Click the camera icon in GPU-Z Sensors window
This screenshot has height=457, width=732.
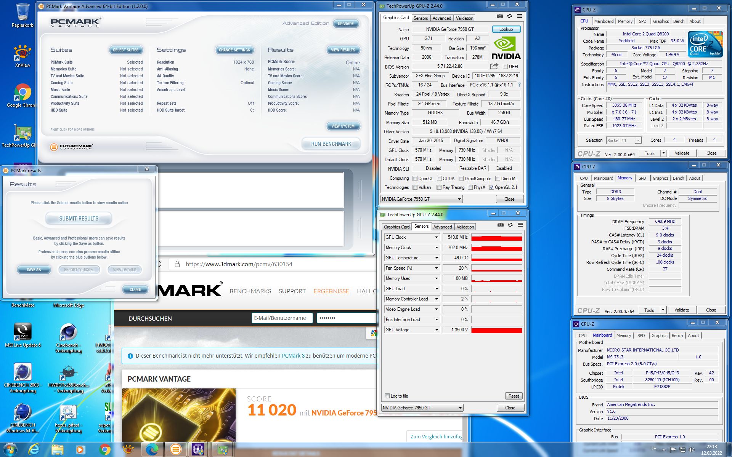coord(500,225)
